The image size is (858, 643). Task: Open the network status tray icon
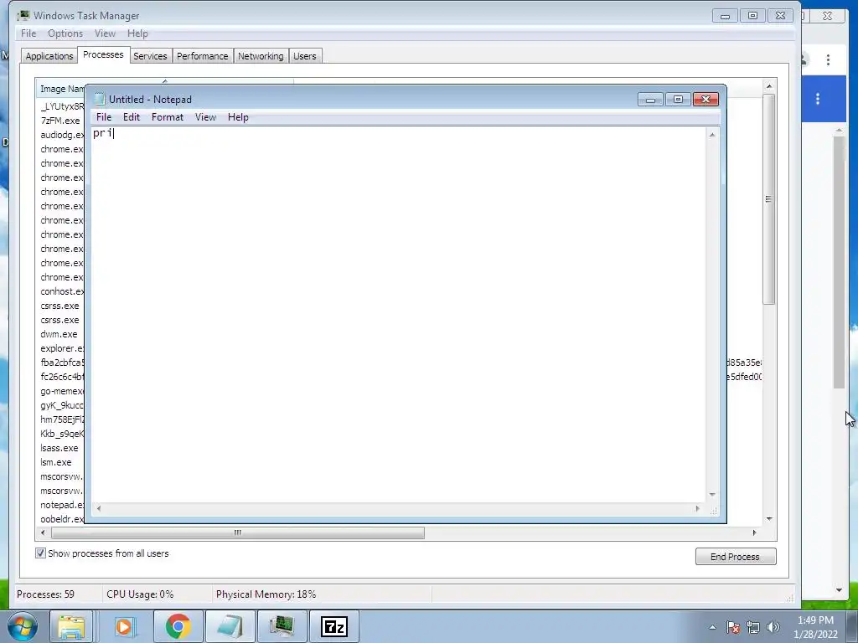click(753, 627)
